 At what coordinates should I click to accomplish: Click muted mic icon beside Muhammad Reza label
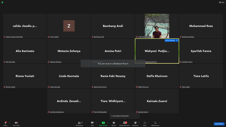180,37
